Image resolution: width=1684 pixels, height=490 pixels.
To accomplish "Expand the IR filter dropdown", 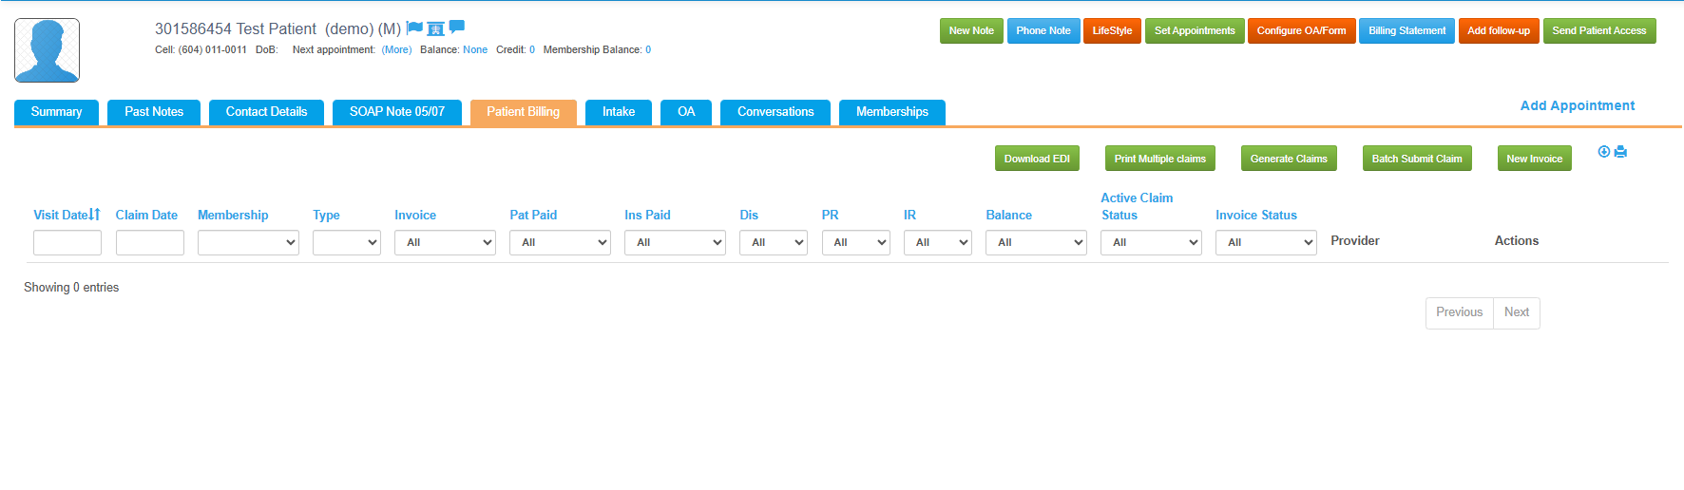I will click(938, 242).
